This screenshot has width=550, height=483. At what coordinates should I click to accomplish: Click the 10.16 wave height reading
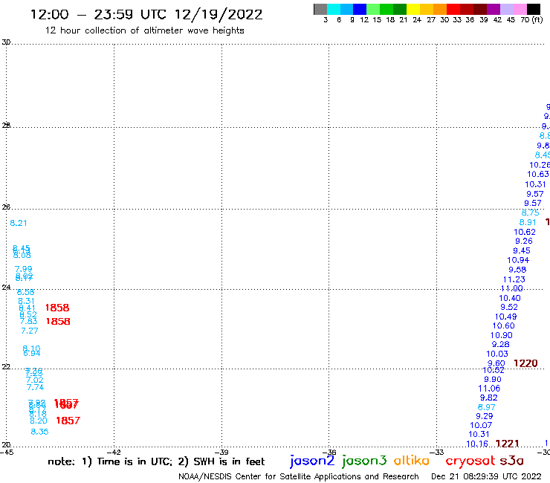[477, 444]
